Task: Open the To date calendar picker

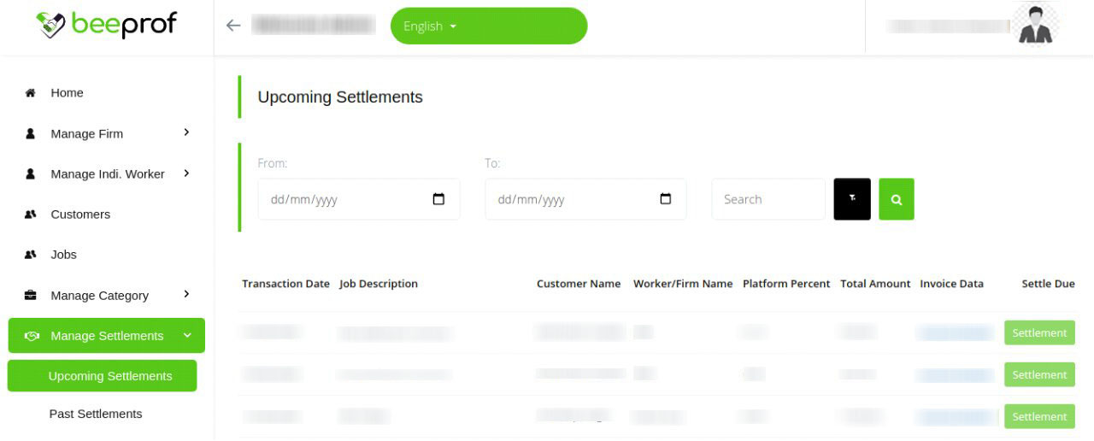Action: point(666,199)
